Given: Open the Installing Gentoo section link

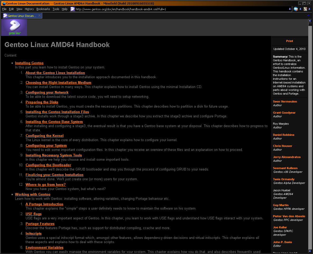Looking at the screenshot, I should (29, 63).
